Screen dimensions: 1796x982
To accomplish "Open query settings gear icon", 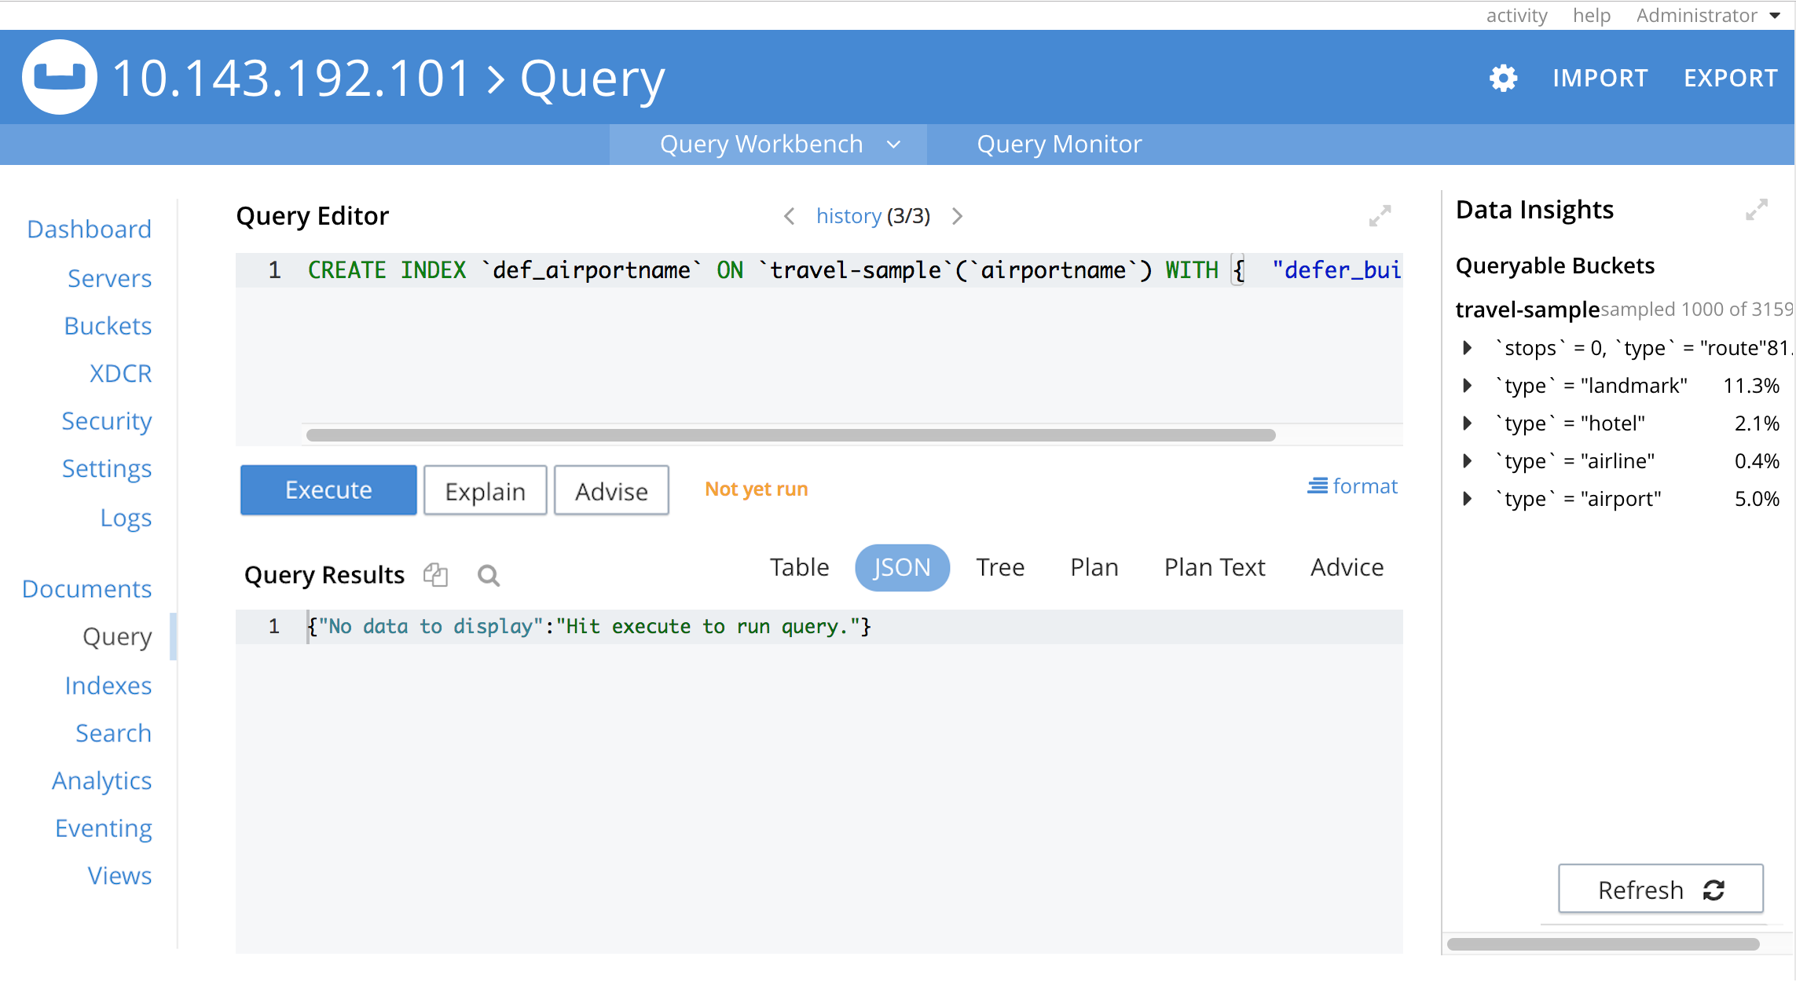I will pyautogui.click(x=1503, y=78).
